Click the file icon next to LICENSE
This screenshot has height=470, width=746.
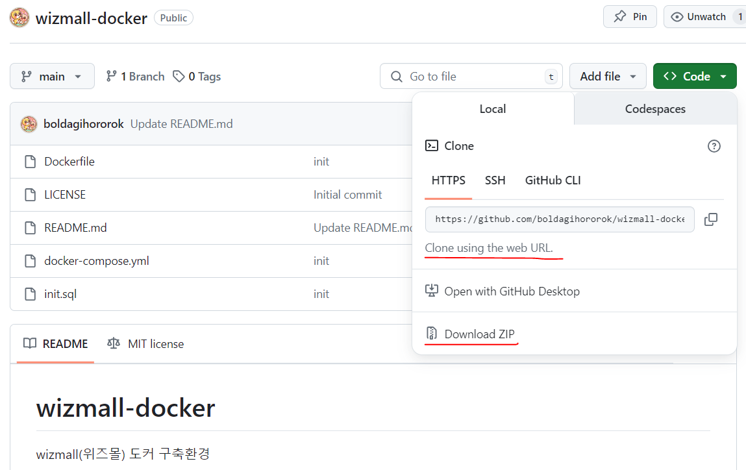point(30,195)
